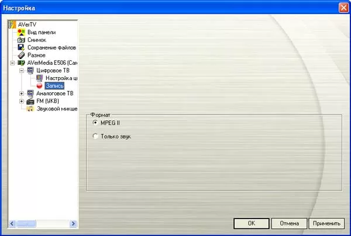This screenshot has width=351, height=236.
Task: Collapse the Цифровое ТВ tree node
Action: click(22, 70)
